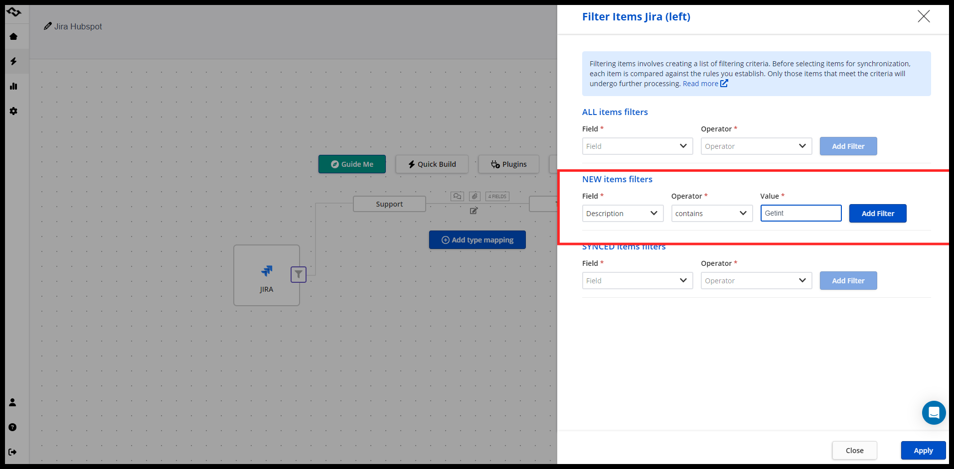Image resolution: width=954 pixels, height=469 pixels.
Task: Click the help question mark icon
Action: [12, 427]
